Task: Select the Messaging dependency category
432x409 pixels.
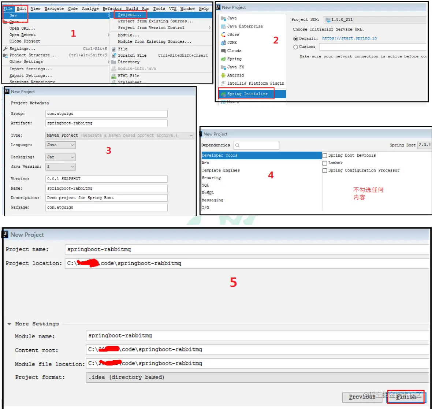Action: point(261,200)
